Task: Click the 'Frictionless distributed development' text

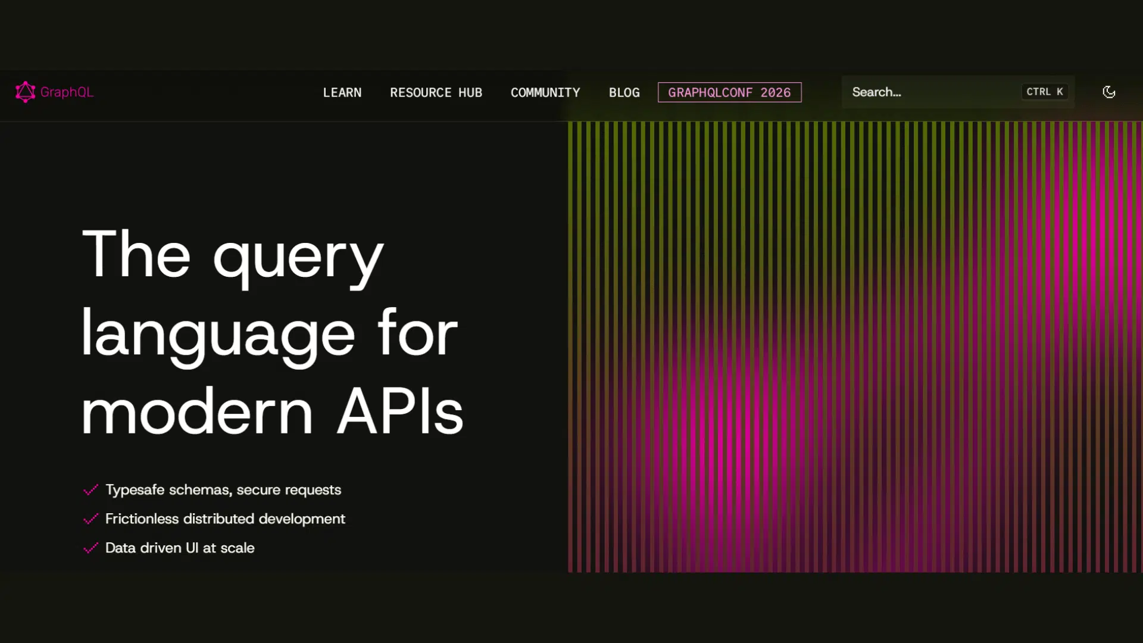Action: (225, 519)
